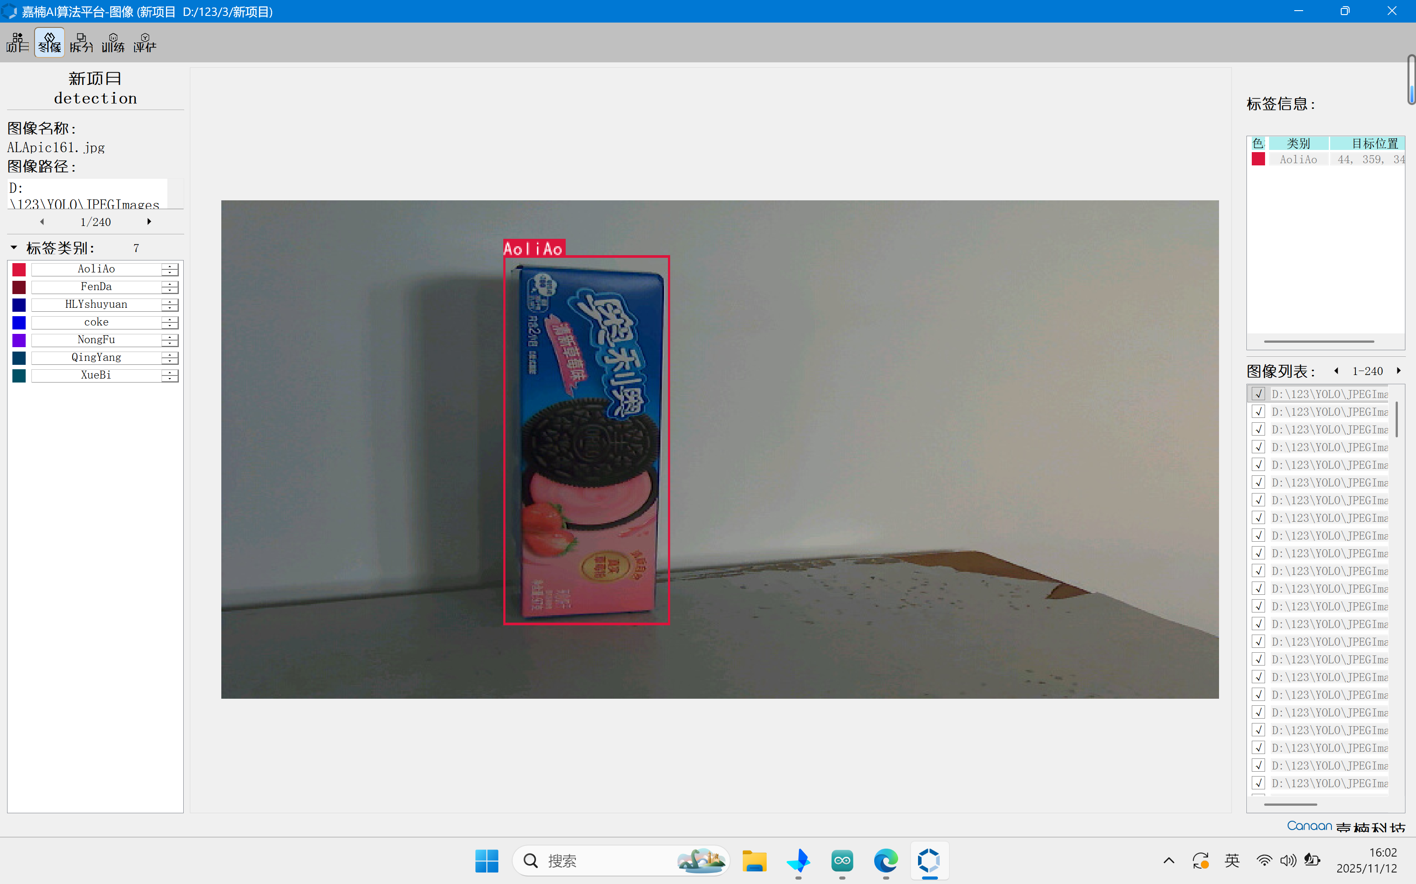
Task: Click the FenDa label name field
Action: tap(96, 287)
